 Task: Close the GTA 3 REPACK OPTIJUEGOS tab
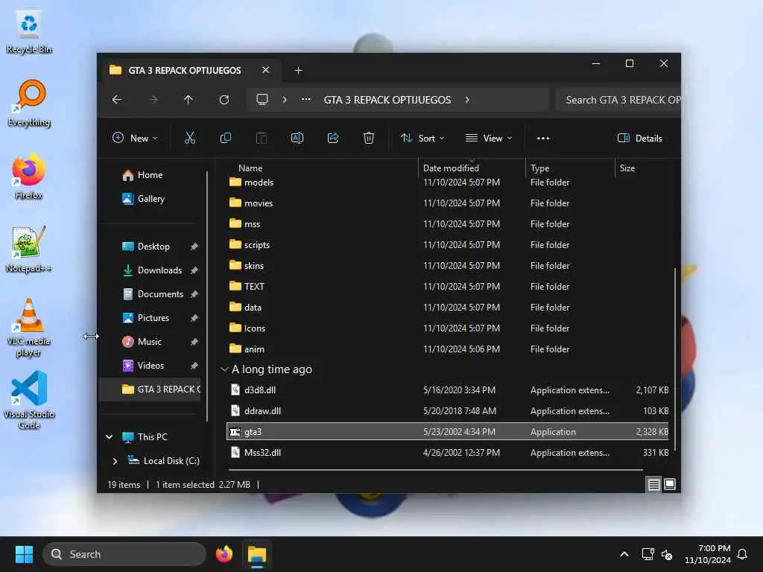pyautogui.click(x=266, y=70)
